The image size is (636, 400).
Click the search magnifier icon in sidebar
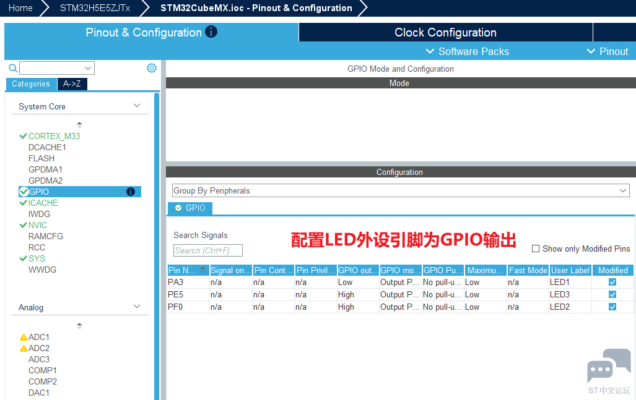tap(13, 68)
